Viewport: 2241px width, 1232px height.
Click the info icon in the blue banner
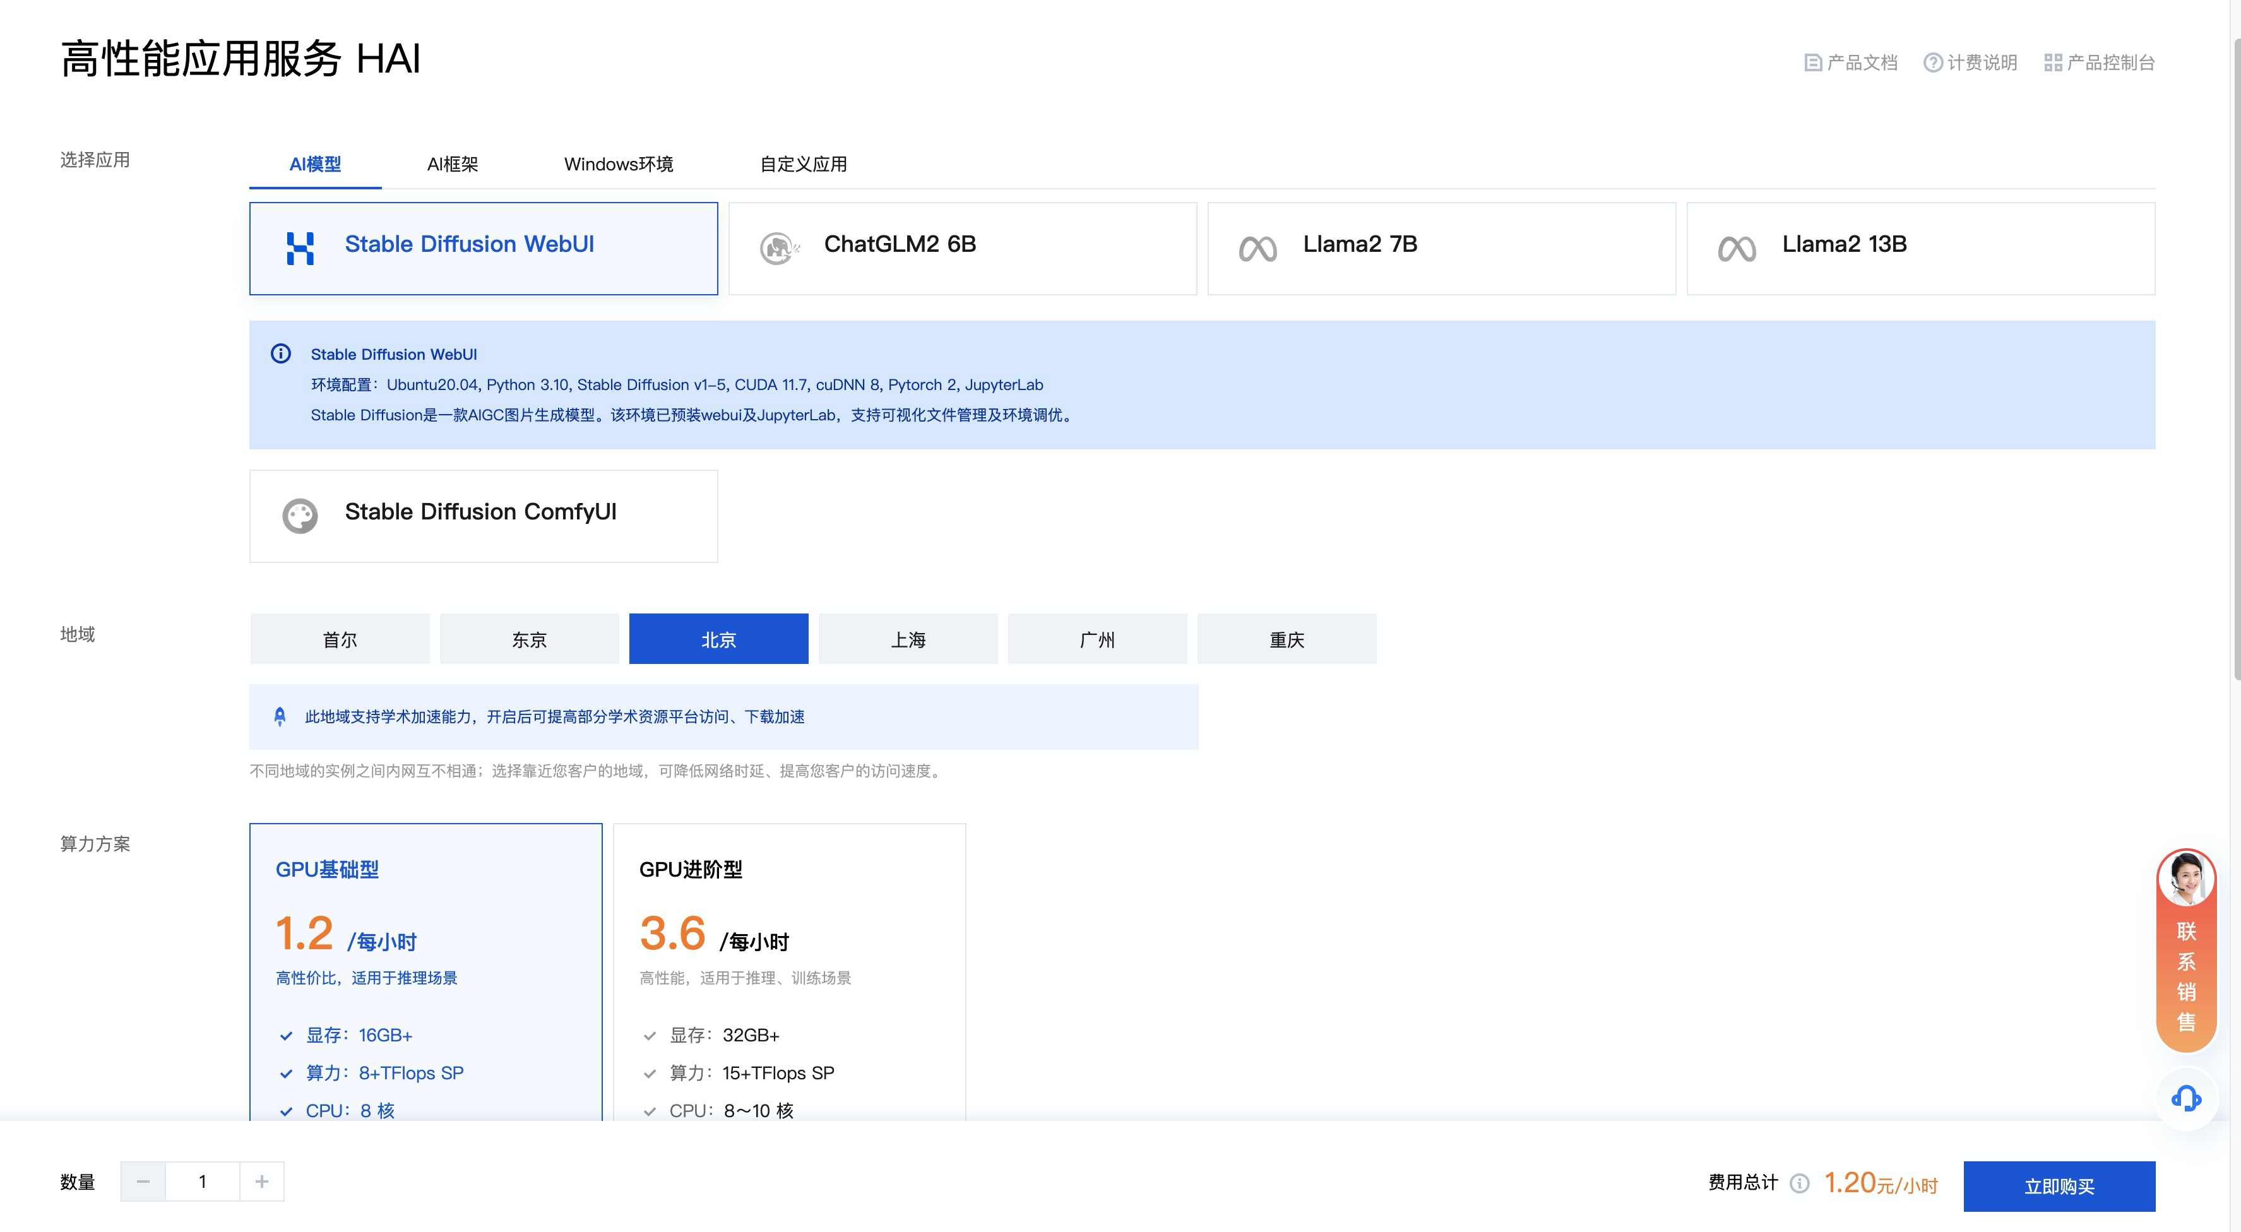(280, 353)
